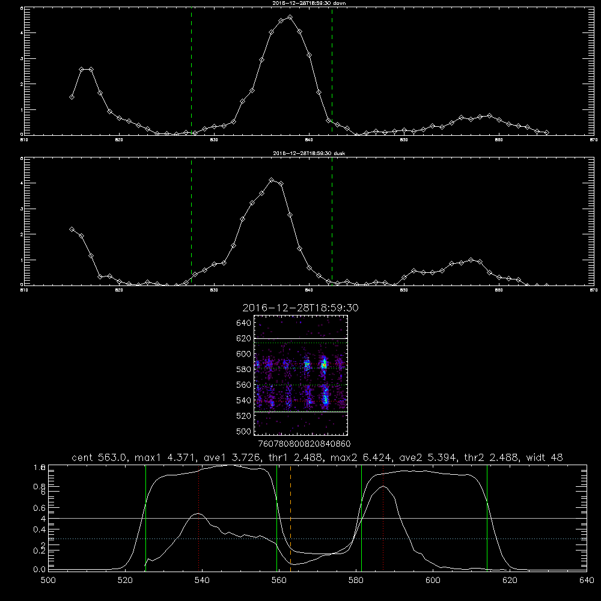Click the left green dashed line in dawn plot
Screen dimensions: 601x601
pos(191,71)
